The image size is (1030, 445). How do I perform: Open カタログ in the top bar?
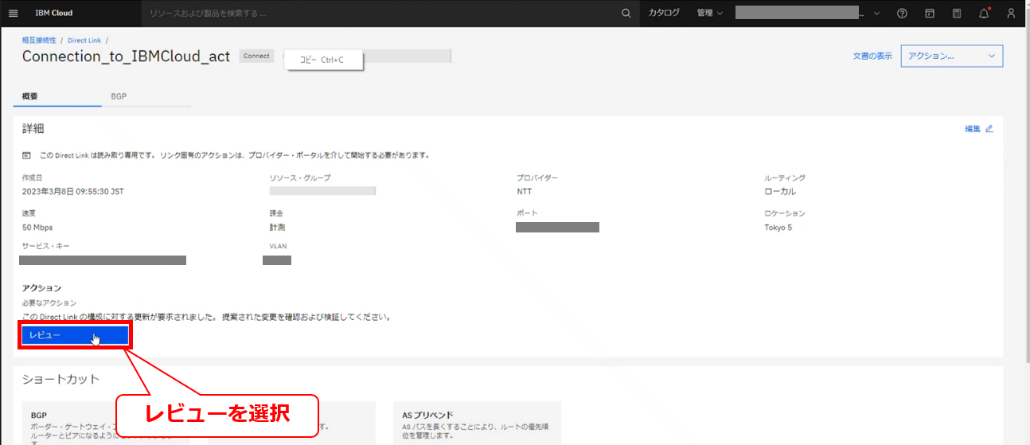coord(664,13)
